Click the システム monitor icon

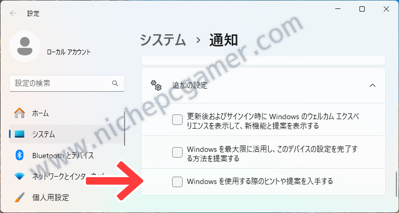[20, 134]
